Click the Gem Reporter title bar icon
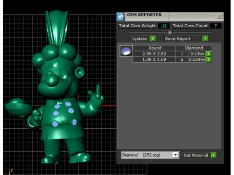The width and height of the screenshot is (234, 175). (x=120, y=17)
